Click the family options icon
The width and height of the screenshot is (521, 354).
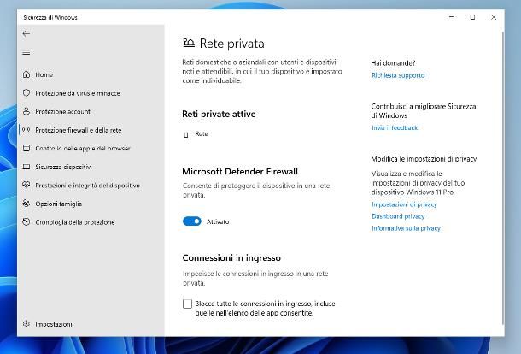click(26, 204)
